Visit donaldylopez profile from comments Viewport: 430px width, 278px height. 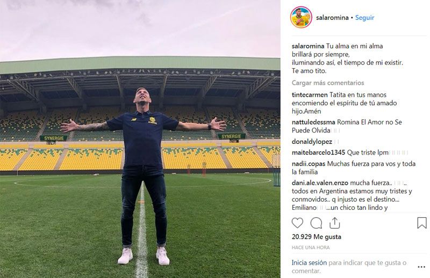[312, 142]
